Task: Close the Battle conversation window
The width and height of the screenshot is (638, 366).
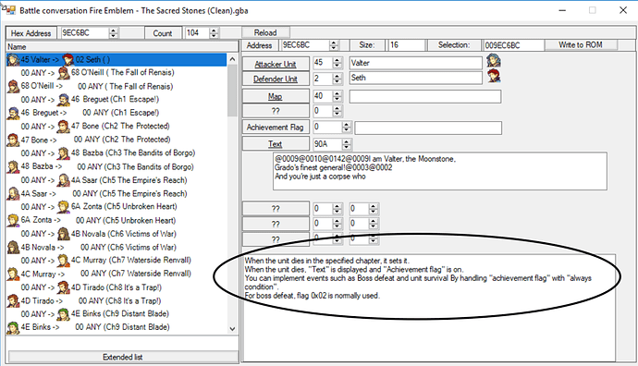Action: 623,10
